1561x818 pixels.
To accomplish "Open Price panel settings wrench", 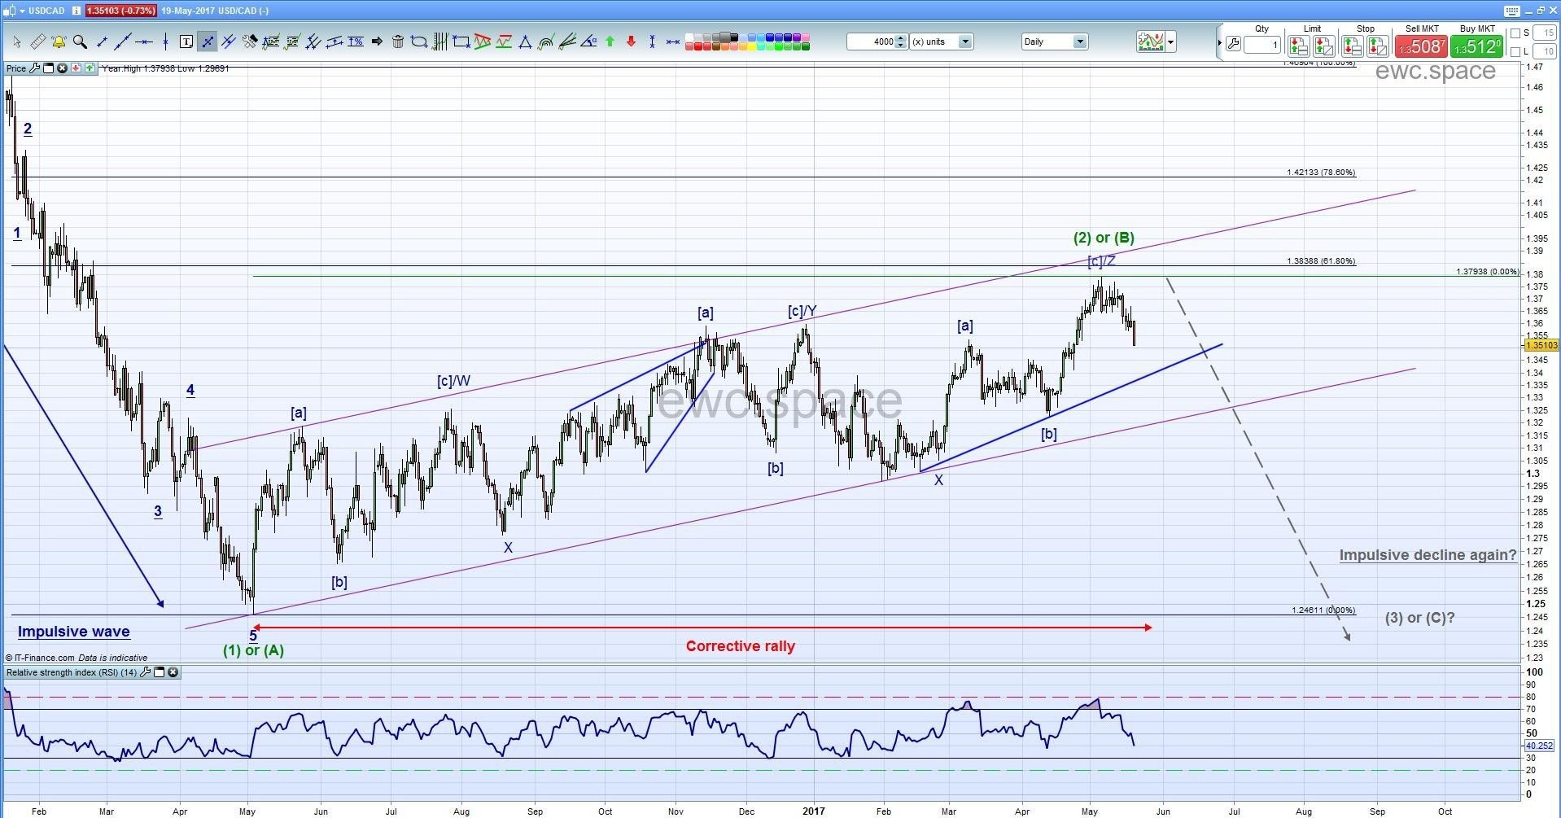I will point(34,68).
